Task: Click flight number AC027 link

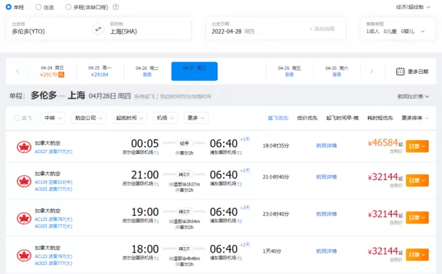Action: [x=54, y=152]
